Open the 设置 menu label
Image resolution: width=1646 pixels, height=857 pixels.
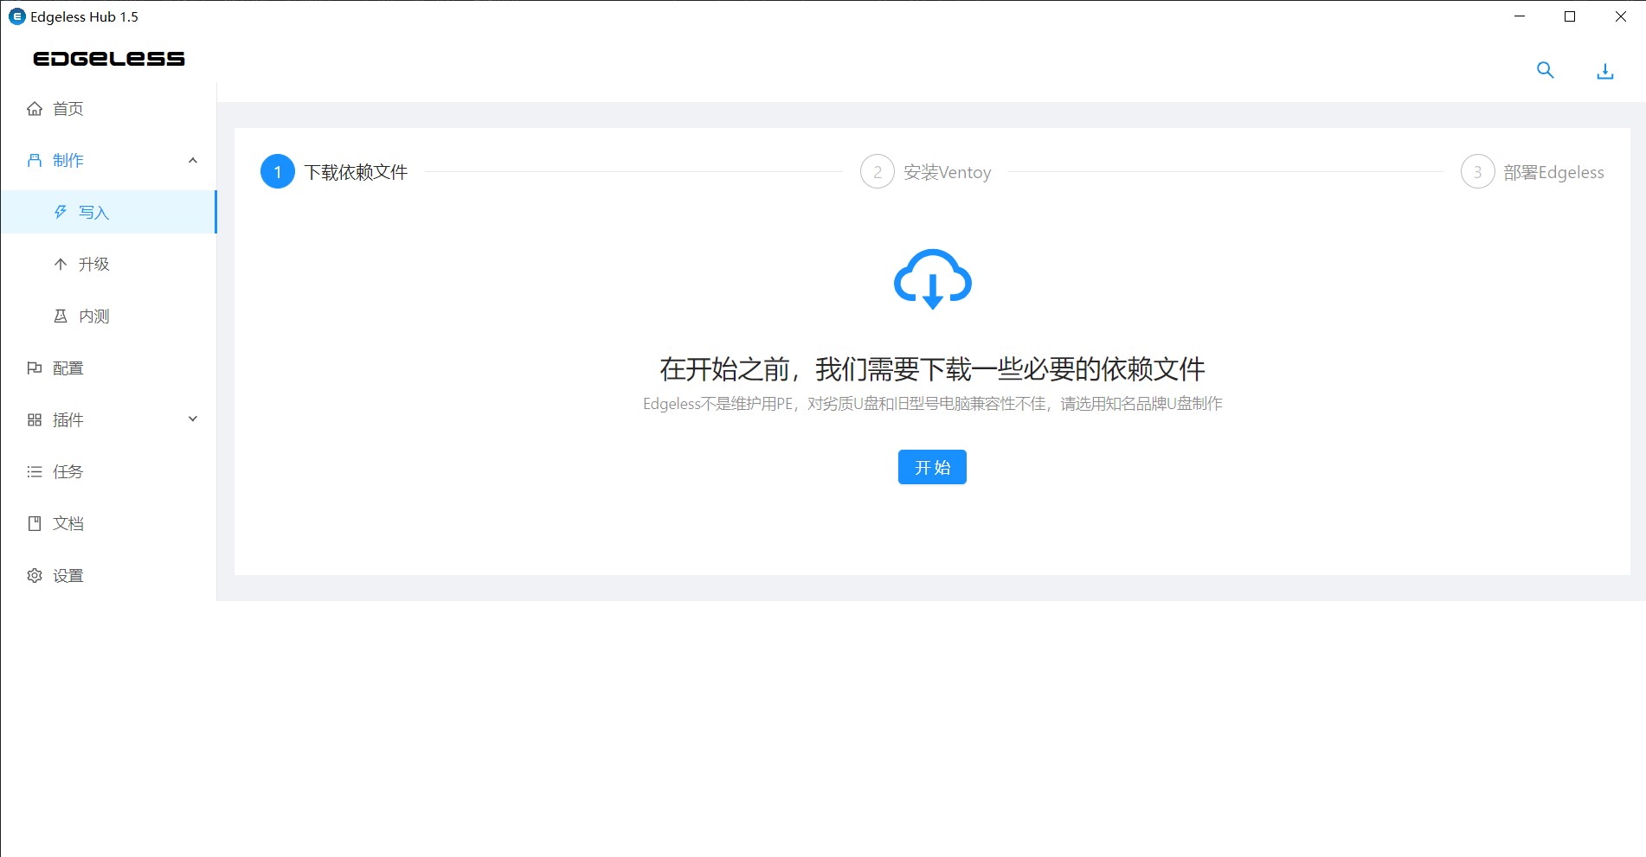(68, 576)
